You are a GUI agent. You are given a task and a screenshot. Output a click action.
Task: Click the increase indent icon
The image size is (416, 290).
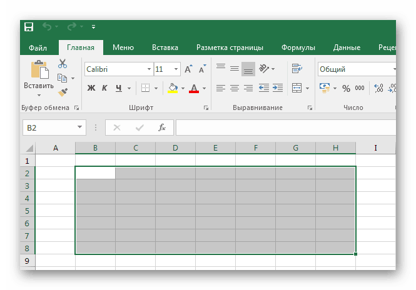pyautogui.click(x=278, y=88)
